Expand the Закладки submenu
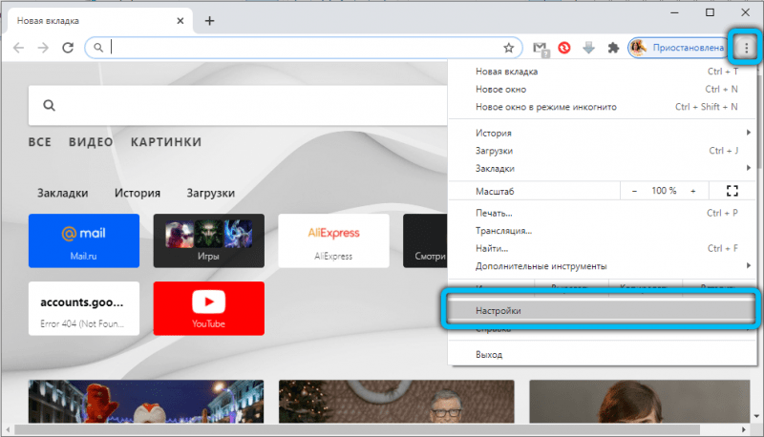 click(x=603, y=168)
